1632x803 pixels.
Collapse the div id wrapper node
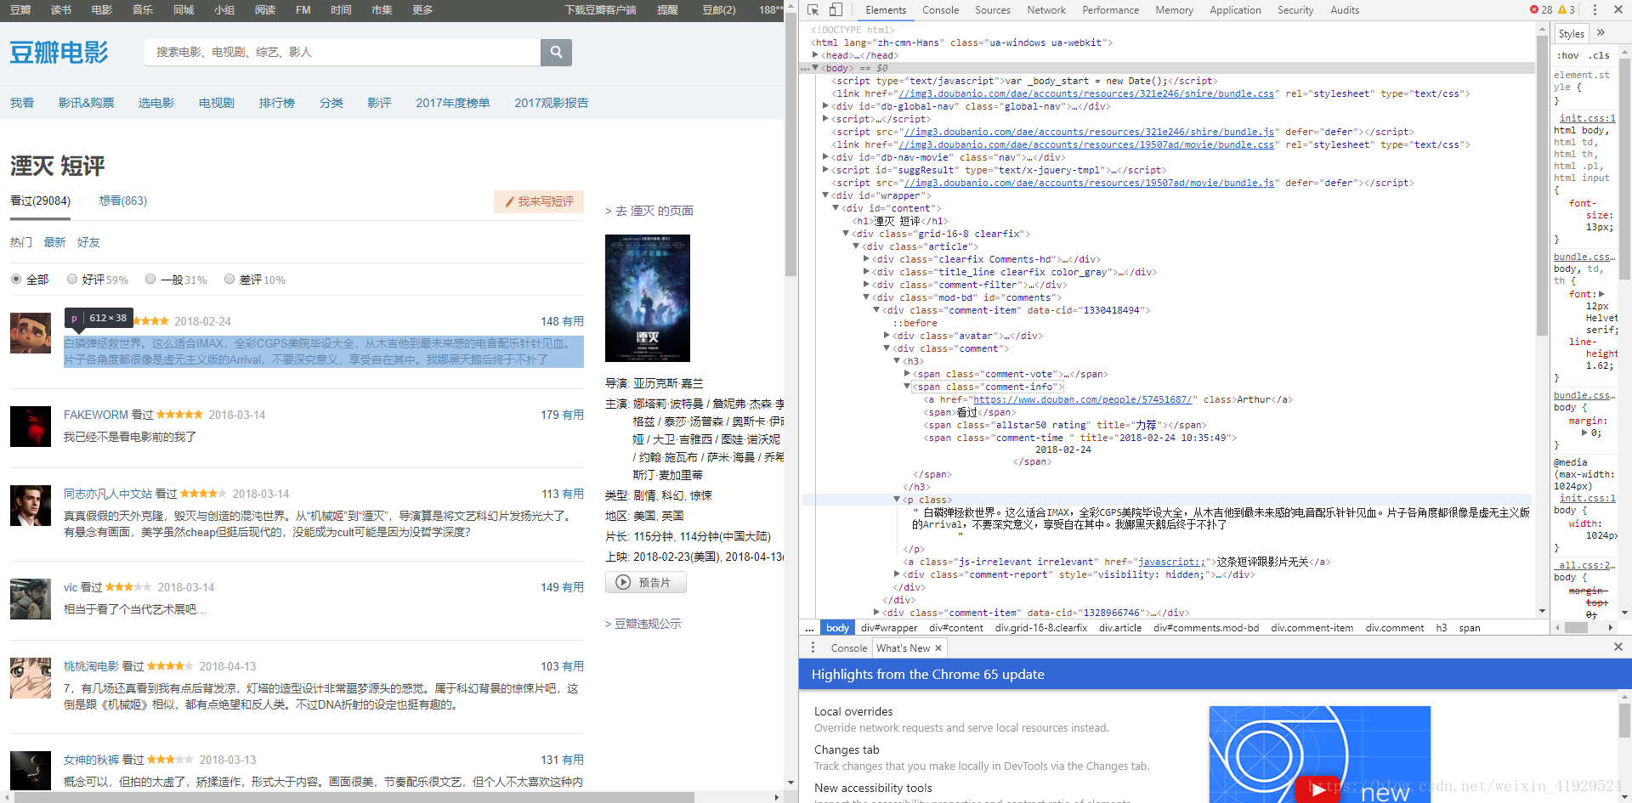tap(825, 195)
